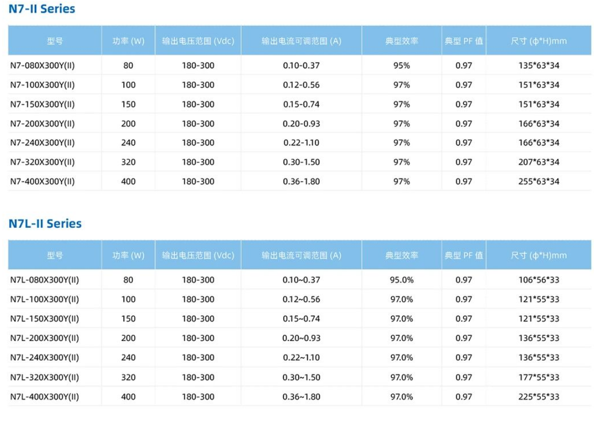Click the 型号 header in N7-II table
This screenshot has height=423, width=594.
point(55,41)
